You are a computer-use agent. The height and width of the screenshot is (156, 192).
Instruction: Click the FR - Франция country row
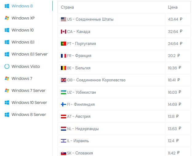pyautogui.click(x=79, y=56)
